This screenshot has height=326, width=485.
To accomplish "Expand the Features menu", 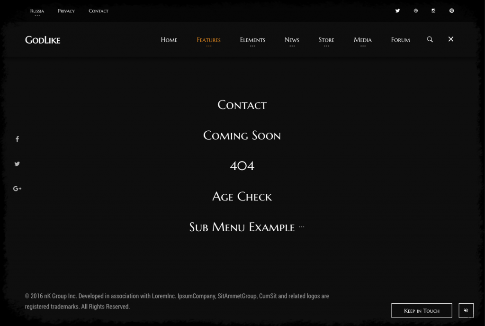I will coord(208,40).
